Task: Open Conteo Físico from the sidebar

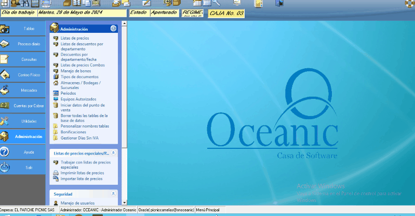Action: 29,75
